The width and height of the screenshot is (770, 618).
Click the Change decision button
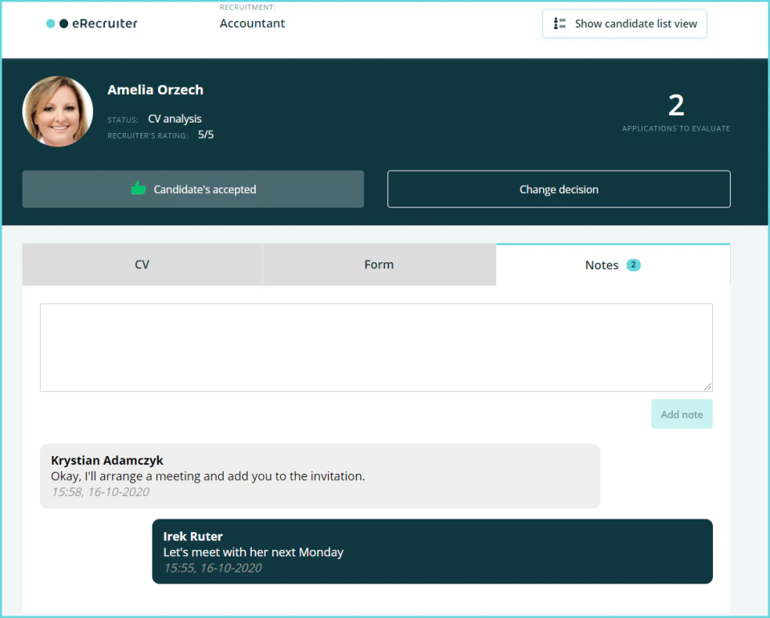[x=558, y=189]
